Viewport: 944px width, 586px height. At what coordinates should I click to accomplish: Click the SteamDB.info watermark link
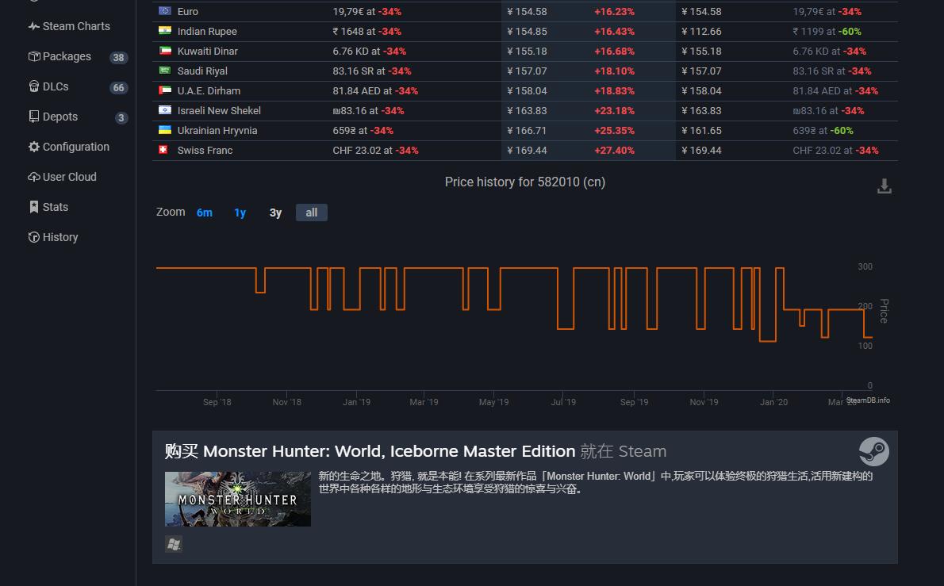tap(868, 400)
